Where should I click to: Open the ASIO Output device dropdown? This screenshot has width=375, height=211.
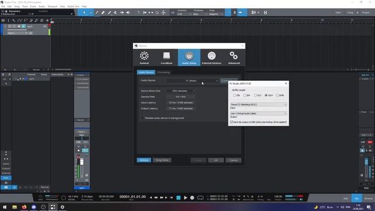[x=258, y=113]
